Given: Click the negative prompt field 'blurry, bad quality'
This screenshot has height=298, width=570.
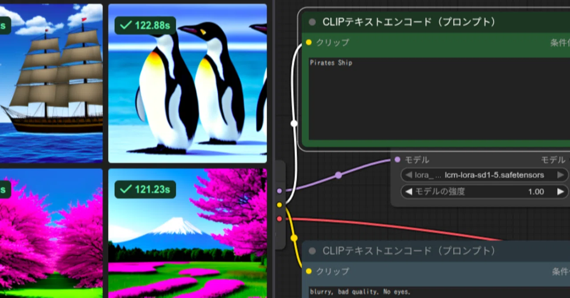Looking at the screenshot, I should (439, 292).
